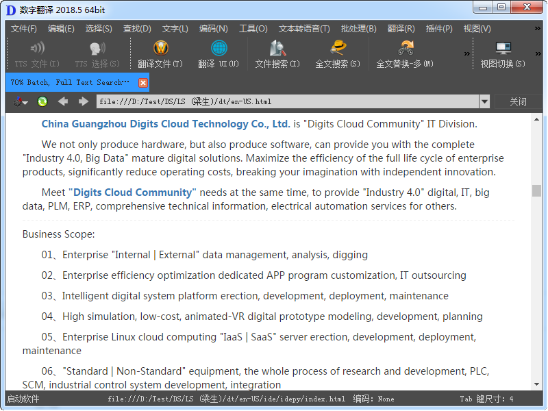Click into the file URL address field
This screenshot has height=411, width=548.
point(288,101)
